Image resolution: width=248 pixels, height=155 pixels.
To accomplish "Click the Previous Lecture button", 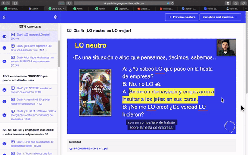I will 181,17.
